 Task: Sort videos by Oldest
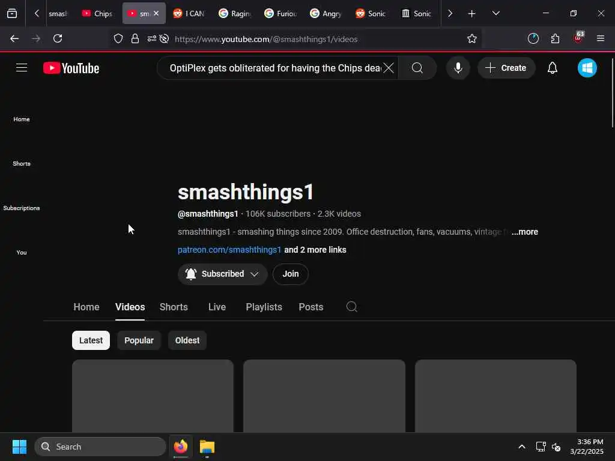pyautogui.click(x=187, y=340)
